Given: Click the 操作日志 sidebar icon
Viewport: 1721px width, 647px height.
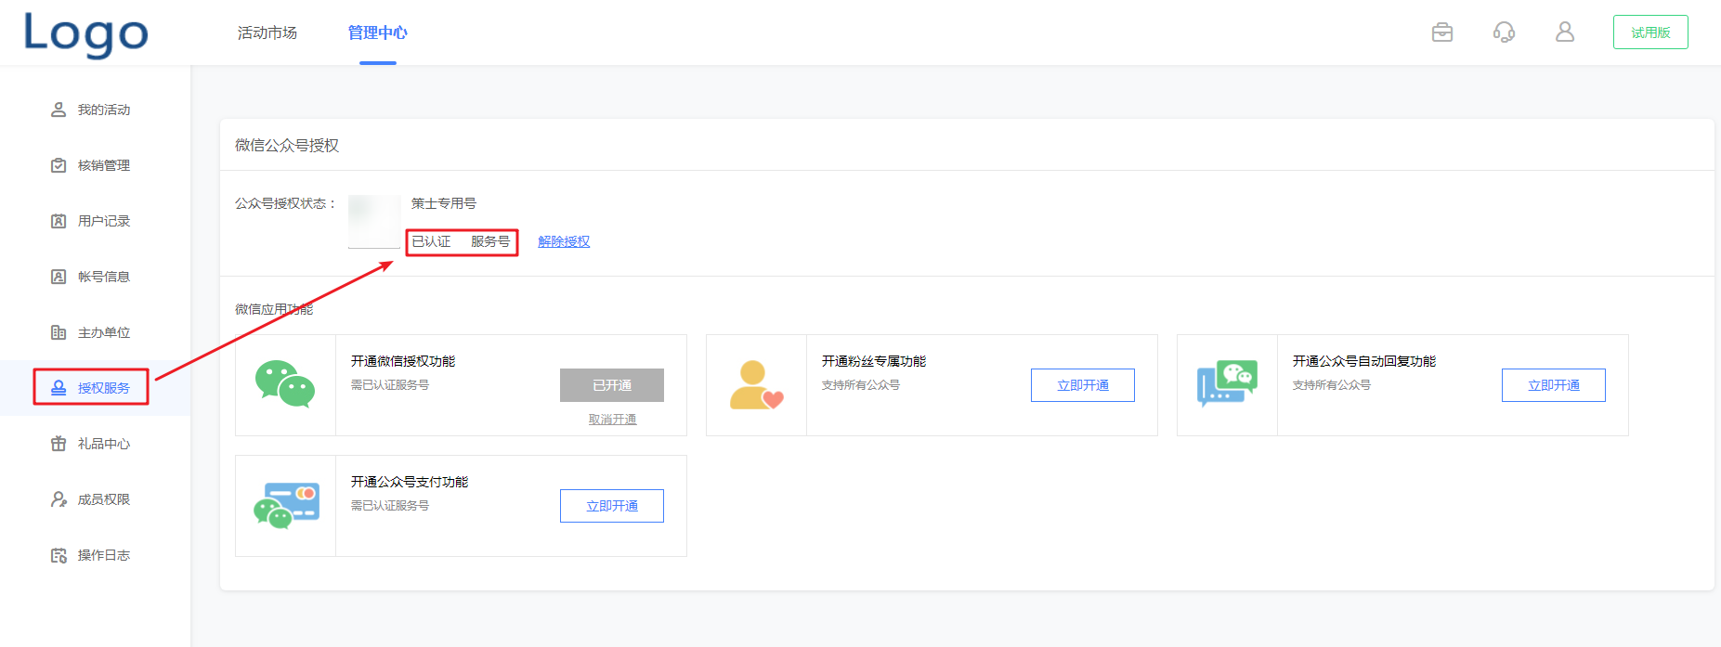Looking at the screenshot, I should (x=59, y=555).
